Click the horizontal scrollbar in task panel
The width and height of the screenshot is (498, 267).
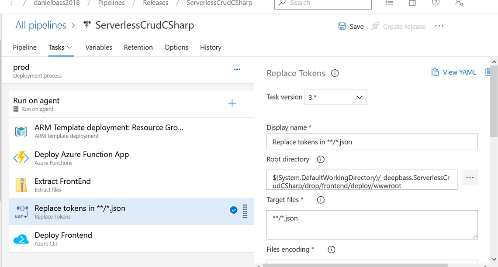click(355, 265)
